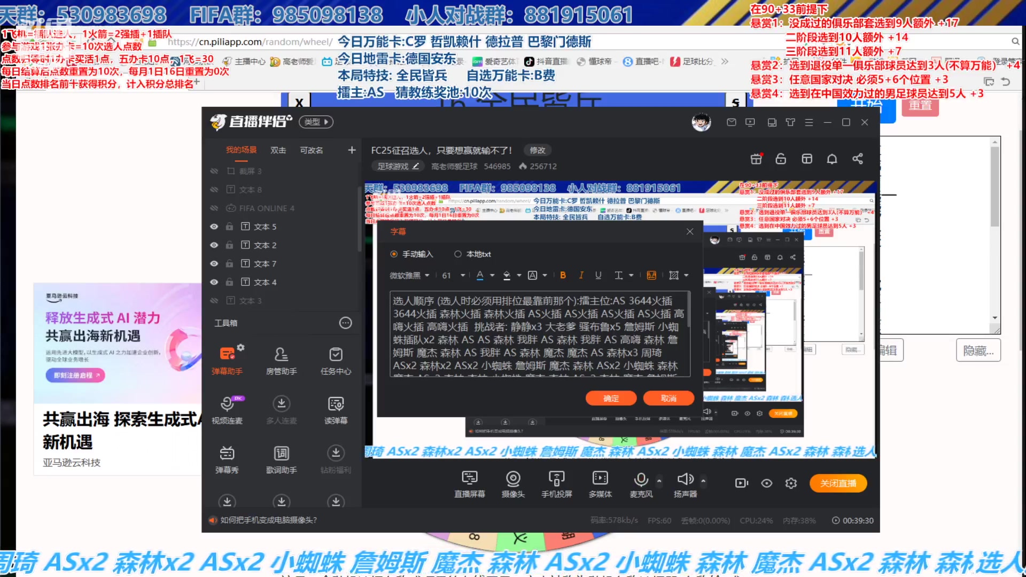The height and width of the screenshot is (577, 1026).
Task: Expand font color dropdown arrow
Action: pos(492,276)
